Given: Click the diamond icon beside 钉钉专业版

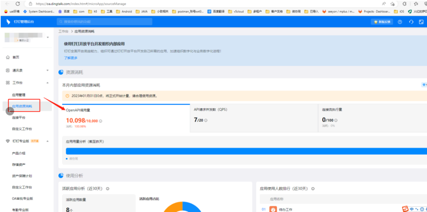Looking at the screenshot, I should (8, 141).
